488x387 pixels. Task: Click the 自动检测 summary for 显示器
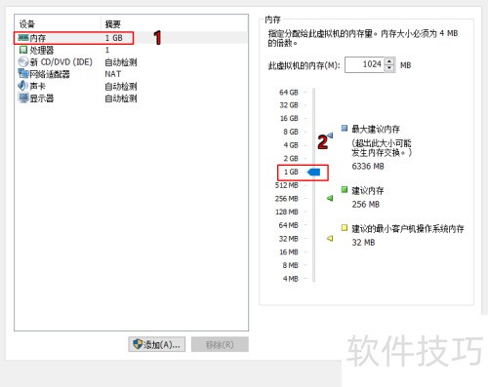click(x=121, y=98)
